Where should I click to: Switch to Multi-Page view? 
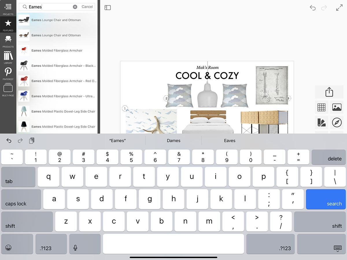[x=8, y=90]
